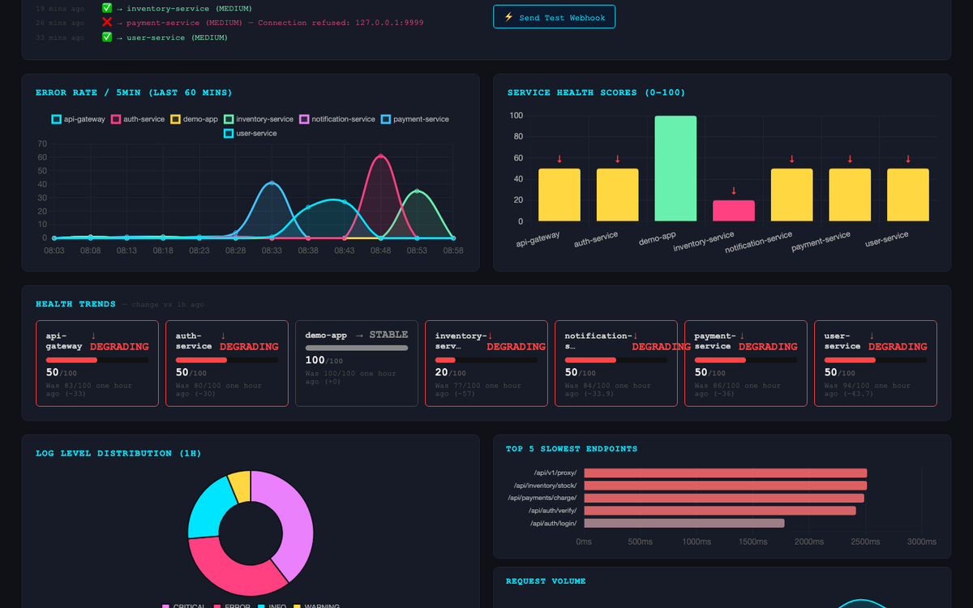Click the Top 5 Slowest Endpoints title
This screenshot has width=973, height=608.
point(572,448)
